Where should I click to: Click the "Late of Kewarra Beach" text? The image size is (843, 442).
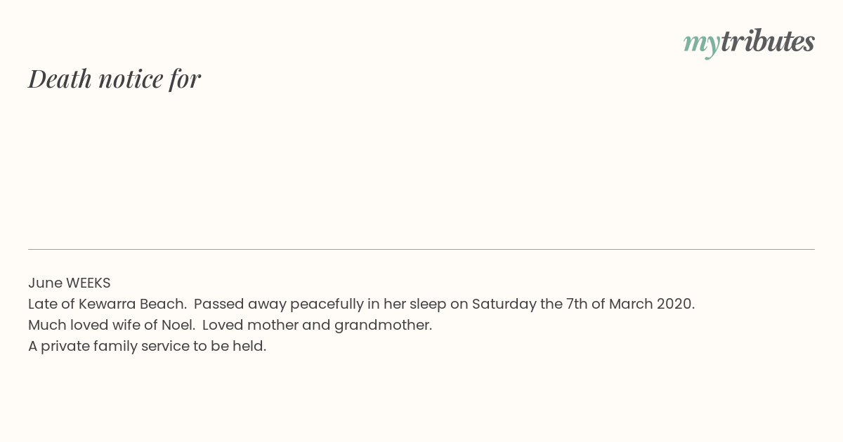click(x=107, y=304)
